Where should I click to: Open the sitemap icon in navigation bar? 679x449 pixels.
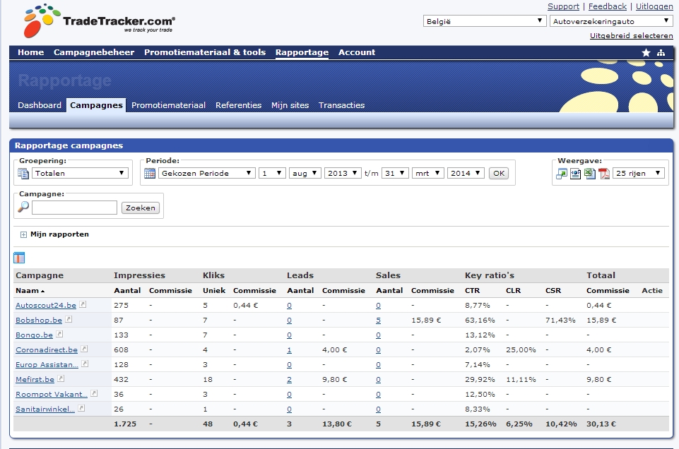[x=661, y=53]
